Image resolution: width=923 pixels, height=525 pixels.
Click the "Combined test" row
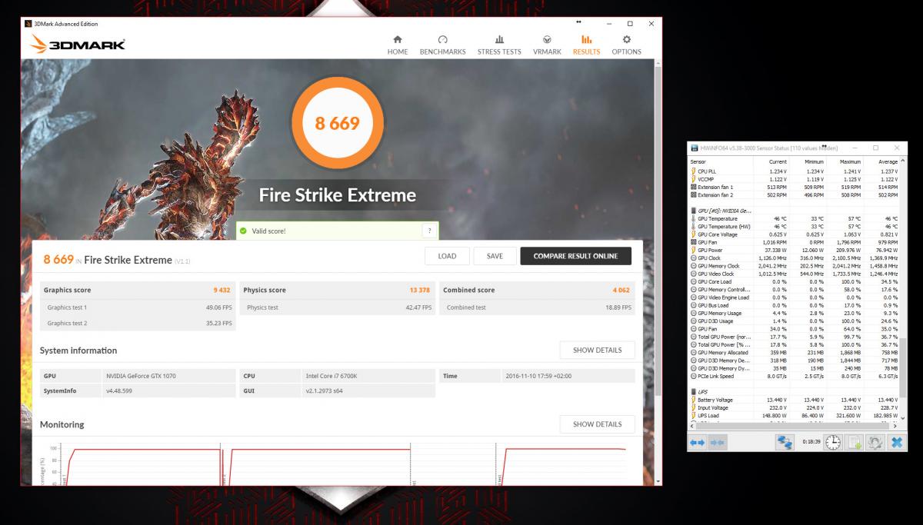537,307
